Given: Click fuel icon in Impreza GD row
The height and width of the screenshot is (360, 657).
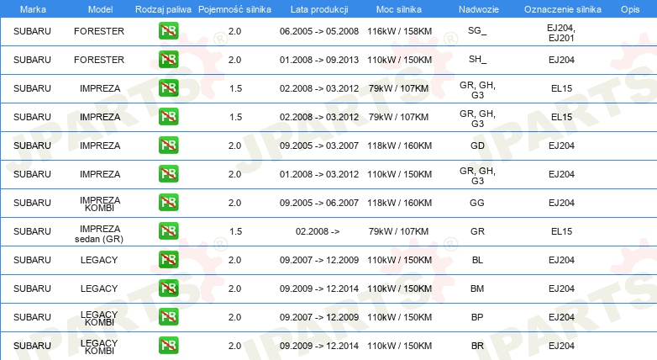Looking at the screenshot, I should (x=168, y=146).
